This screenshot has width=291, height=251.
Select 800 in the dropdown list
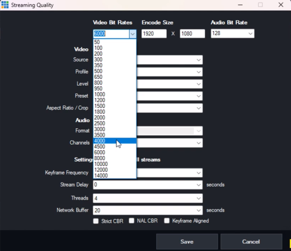point(115,83)
